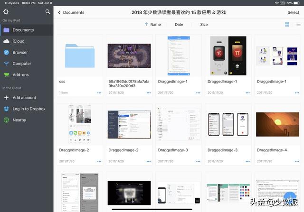Select Computer Wi-Fi transfer item

click(x=27, y=64)
